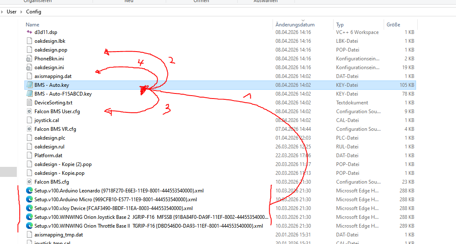The image size is (456, 244).
Task: Select the BMS - Auto.key file name
Action: pyautogui.click(x=52, y=85)
